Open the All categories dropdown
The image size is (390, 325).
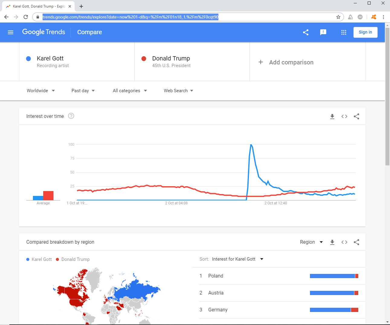130,91
